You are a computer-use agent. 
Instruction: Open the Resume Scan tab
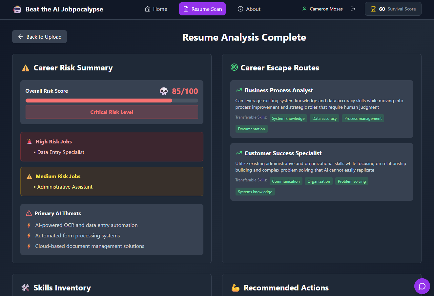pos(202,9)
